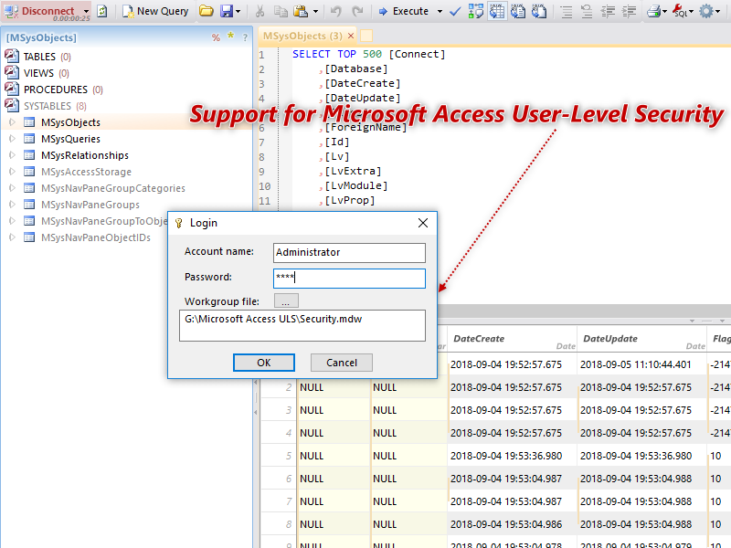Open the paste options dropdown arrow
The image size is (731, 548).
(315, 11)
